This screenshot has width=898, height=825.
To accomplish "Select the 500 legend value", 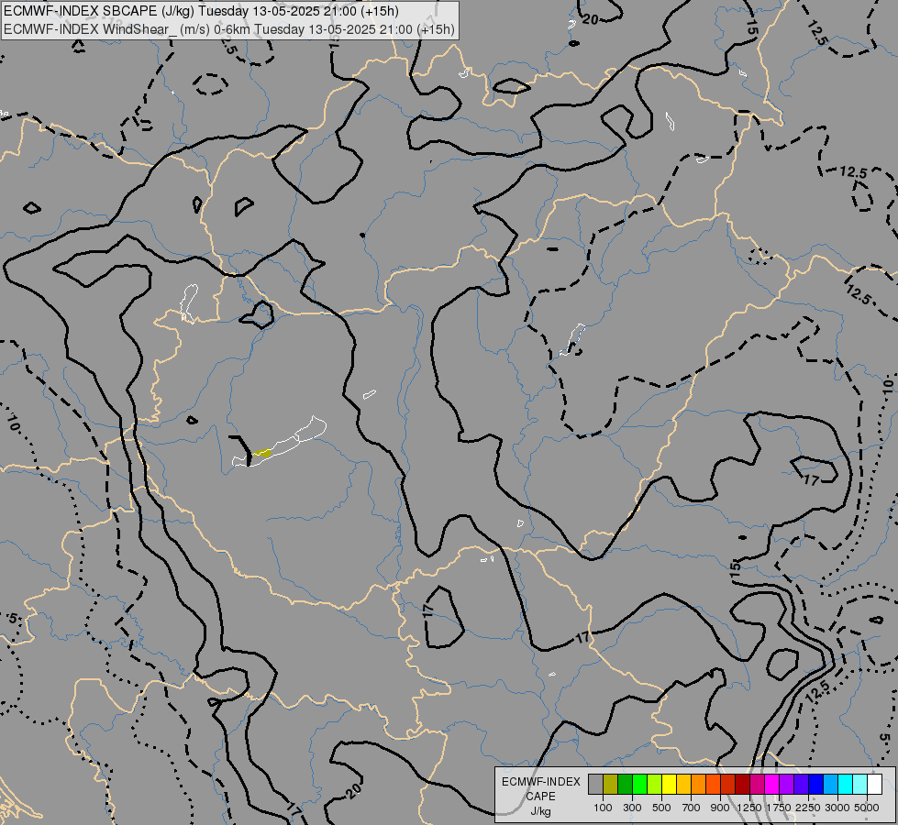I will tap(661, 808).
